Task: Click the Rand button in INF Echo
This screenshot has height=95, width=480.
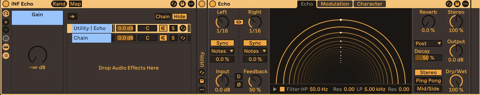Action: pos(59,4)
